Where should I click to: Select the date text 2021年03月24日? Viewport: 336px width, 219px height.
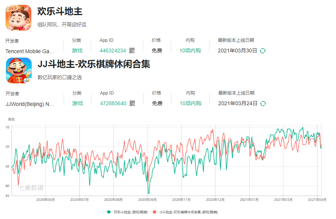click(238, 103)
